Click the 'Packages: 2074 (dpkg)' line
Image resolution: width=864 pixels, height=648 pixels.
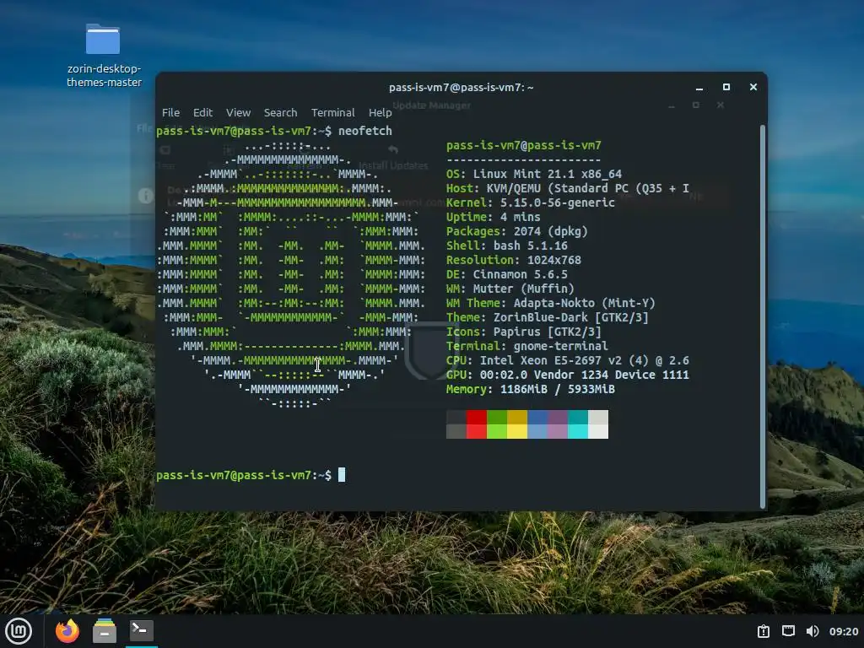tap(517, 231)
